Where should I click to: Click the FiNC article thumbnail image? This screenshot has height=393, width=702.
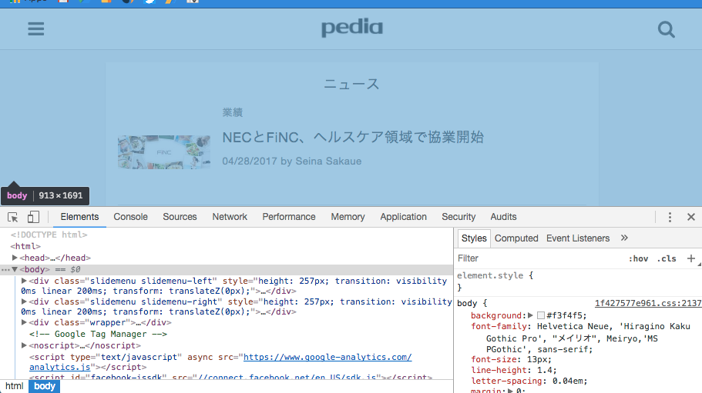[x=164, y=152]
